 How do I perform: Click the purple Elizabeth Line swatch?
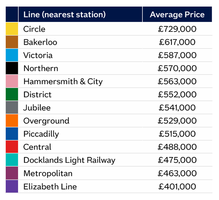12,186
